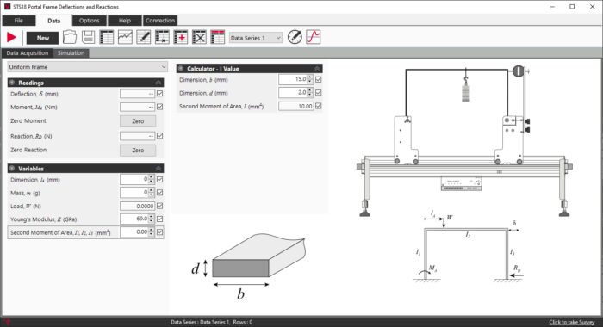Toggle the Young's Modulus checkbox
Image resolution: width=603 pixels, height=327 pixels.
[x=160, y=219]
